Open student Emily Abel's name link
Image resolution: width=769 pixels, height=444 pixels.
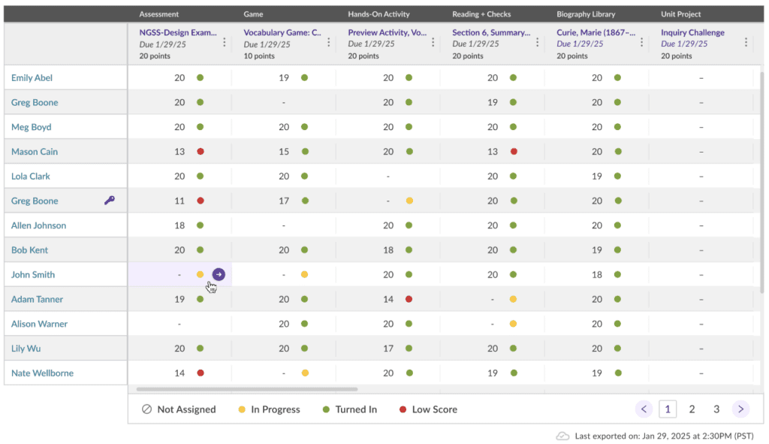[x=32, y=78]
